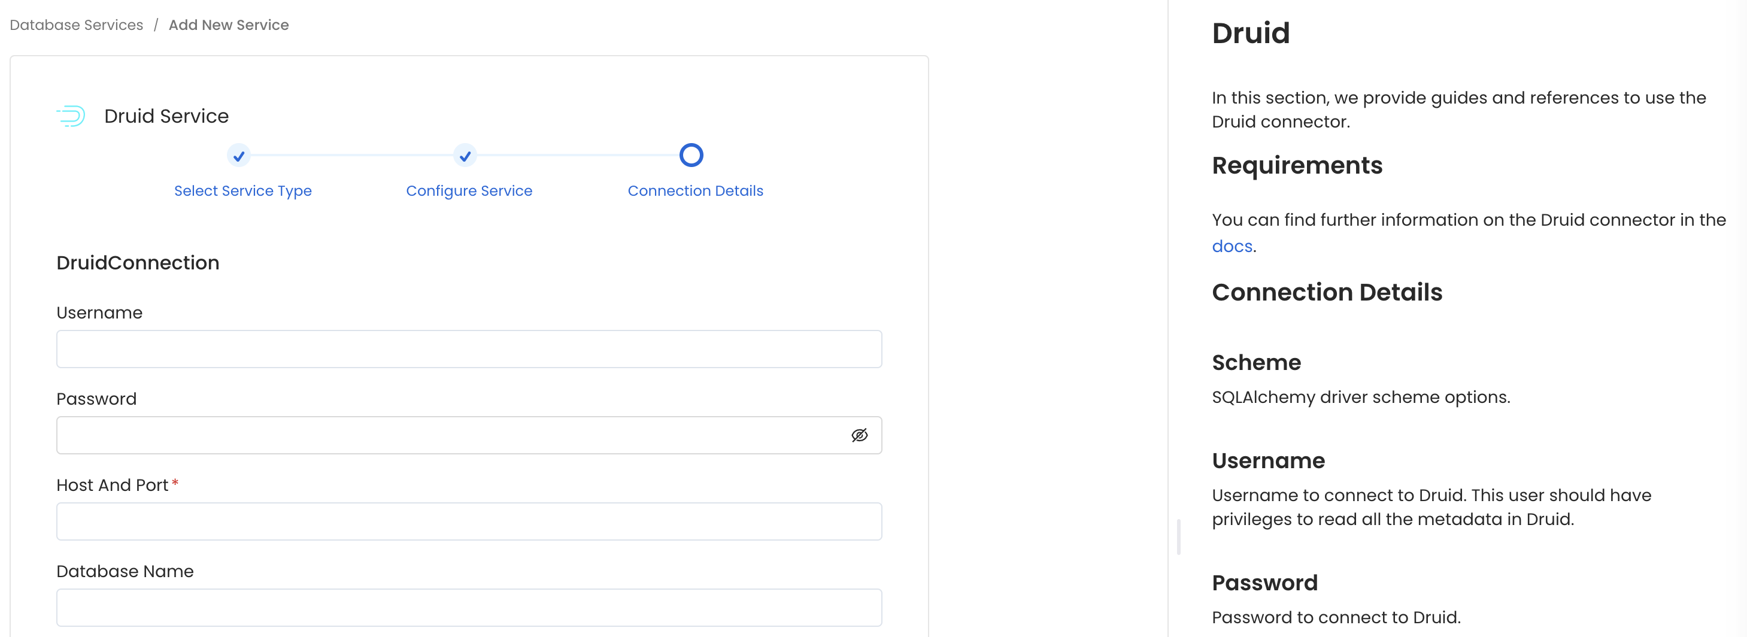Click the completed checkmark for Configure Service
Screen dimensions: 1747x637
[465, 155]
